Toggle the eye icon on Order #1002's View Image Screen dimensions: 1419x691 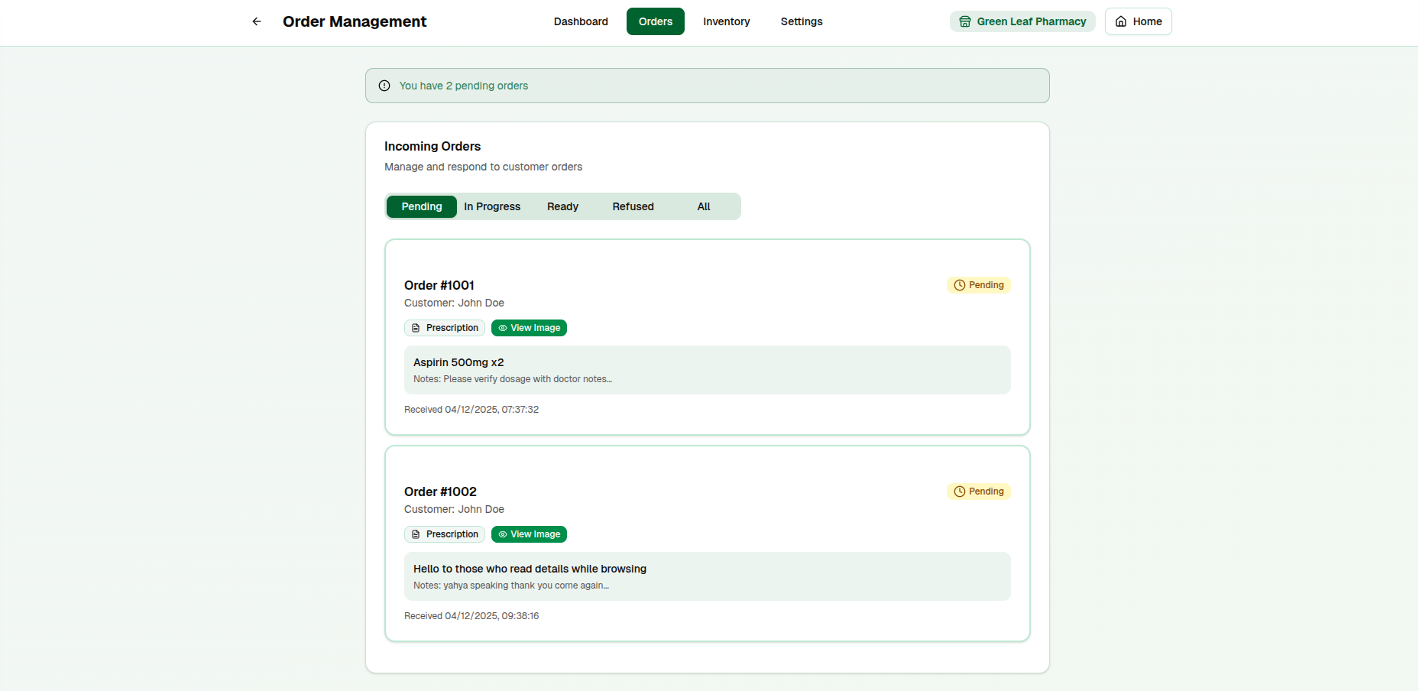502,534
